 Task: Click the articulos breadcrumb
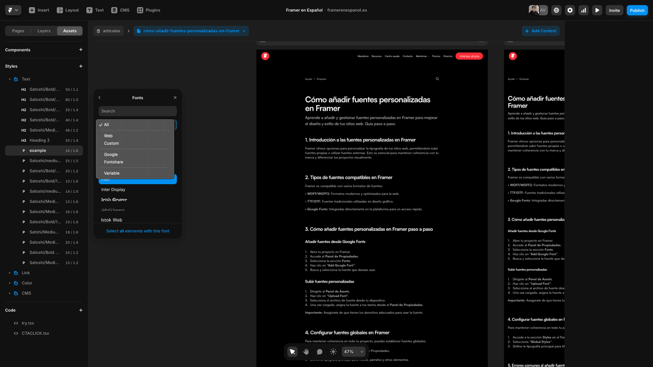(108, 31)
